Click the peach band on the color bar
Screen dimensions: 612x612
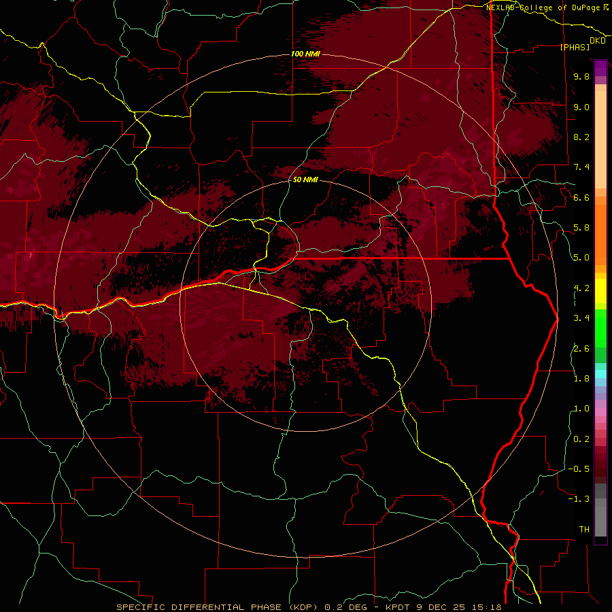click(600, 141)
